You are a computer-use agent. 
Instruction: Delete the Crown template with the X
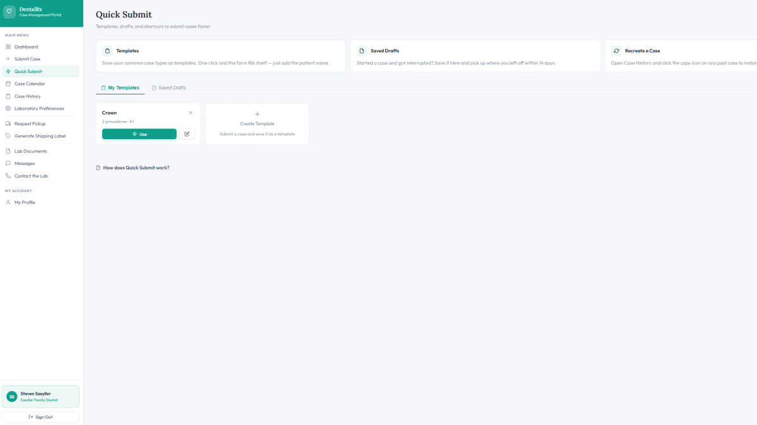191,113
